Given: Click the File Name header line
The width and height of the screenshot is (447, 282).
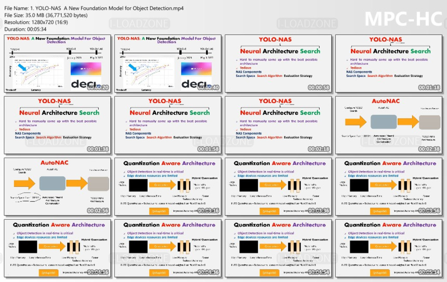Looking at the screenshot, I should click(x=94, y=8).
